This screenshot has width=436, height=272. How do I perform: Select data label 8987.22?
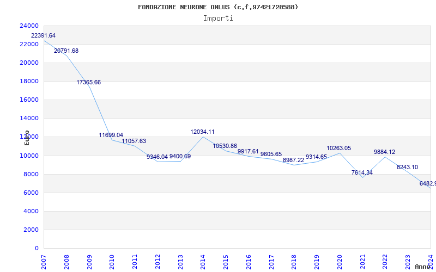coord(294,160)
